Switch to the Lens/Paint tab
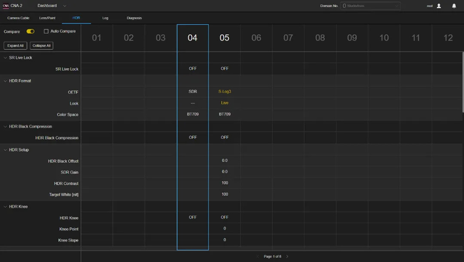 pyautogui.click(x=48, y=18)
